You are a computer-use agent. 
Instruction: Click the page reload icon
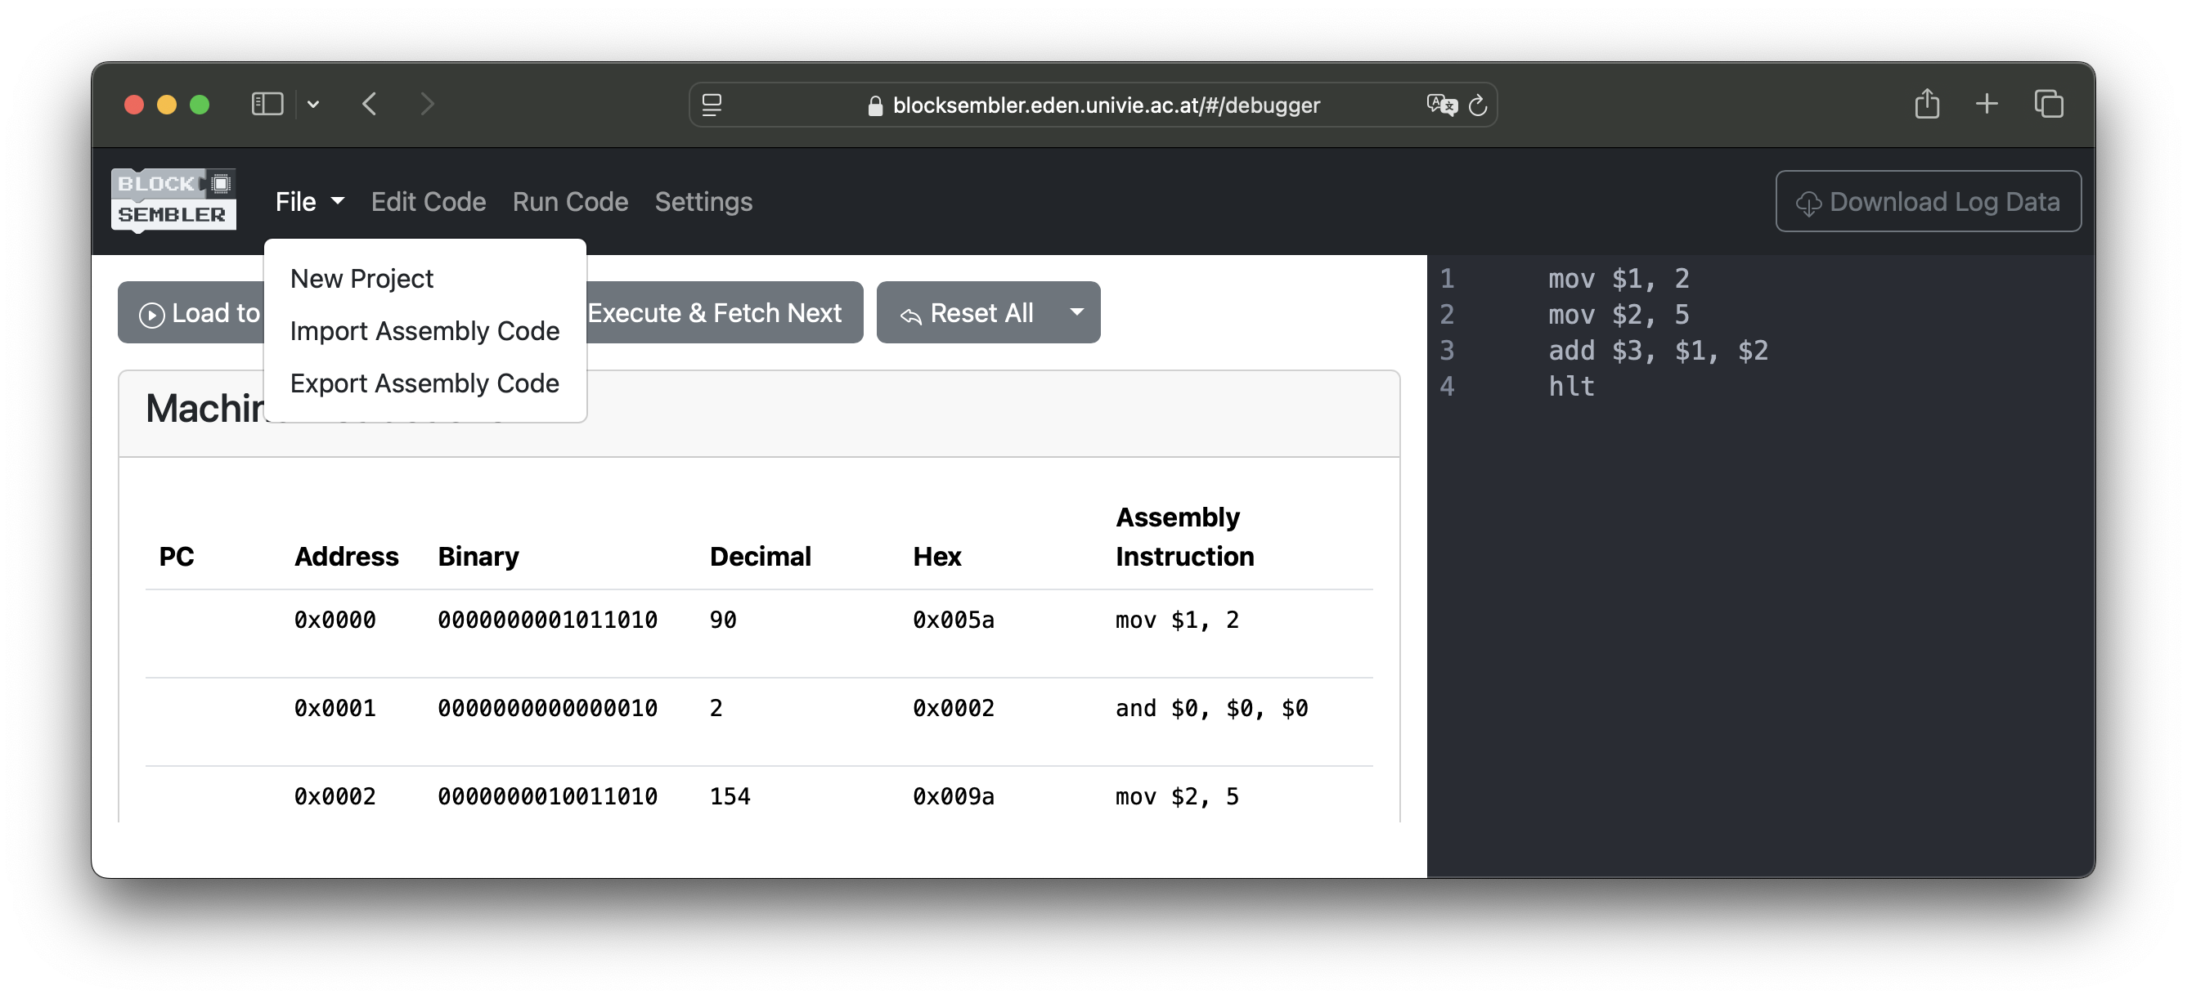coord(1477,105)
